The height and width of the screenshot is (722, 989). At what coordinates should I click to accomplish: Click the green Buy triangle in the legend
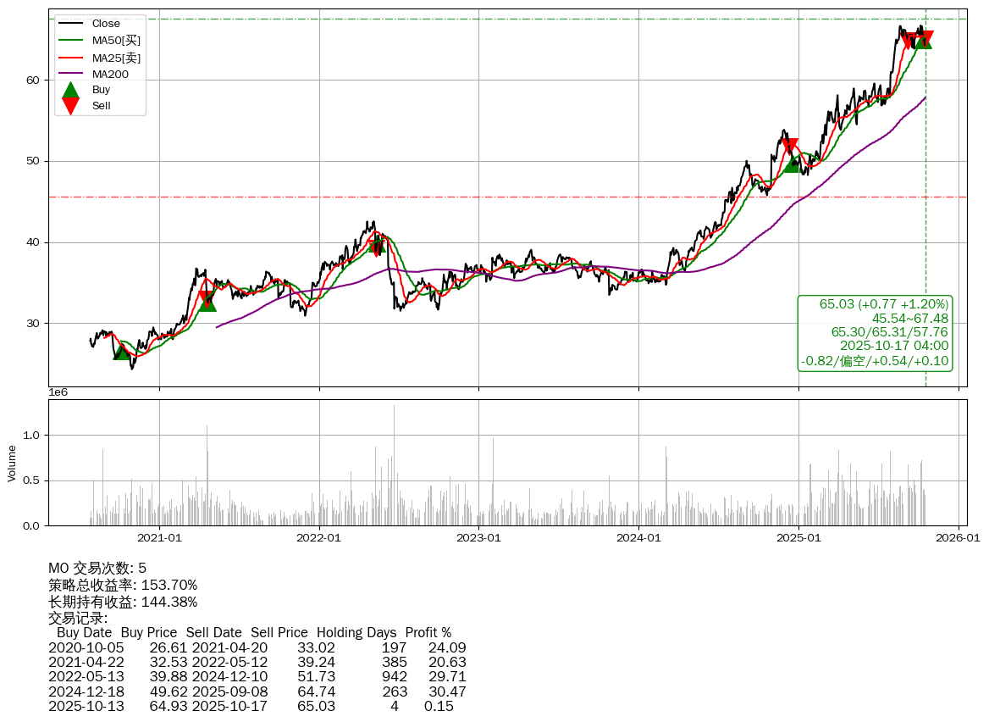point(71,90)
